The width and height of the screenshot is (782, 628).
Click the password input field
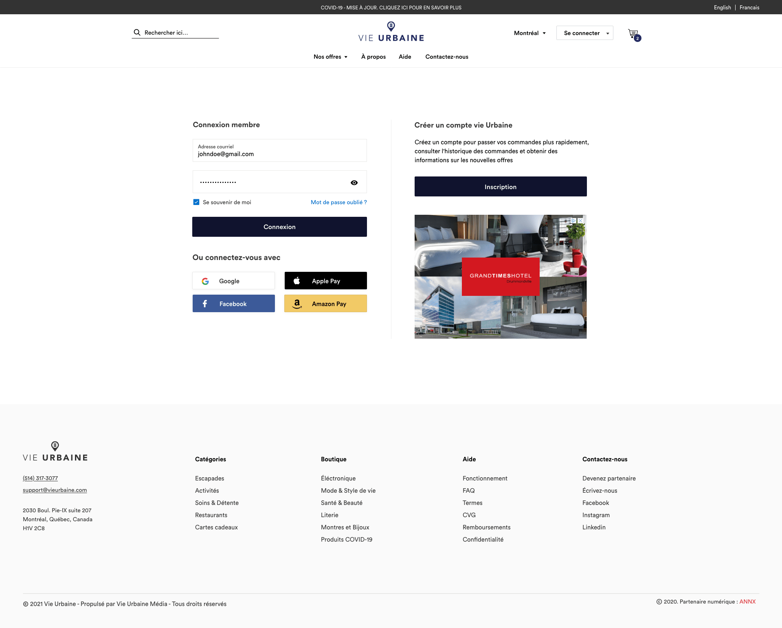pyautogui.click(x=280, y=182)
